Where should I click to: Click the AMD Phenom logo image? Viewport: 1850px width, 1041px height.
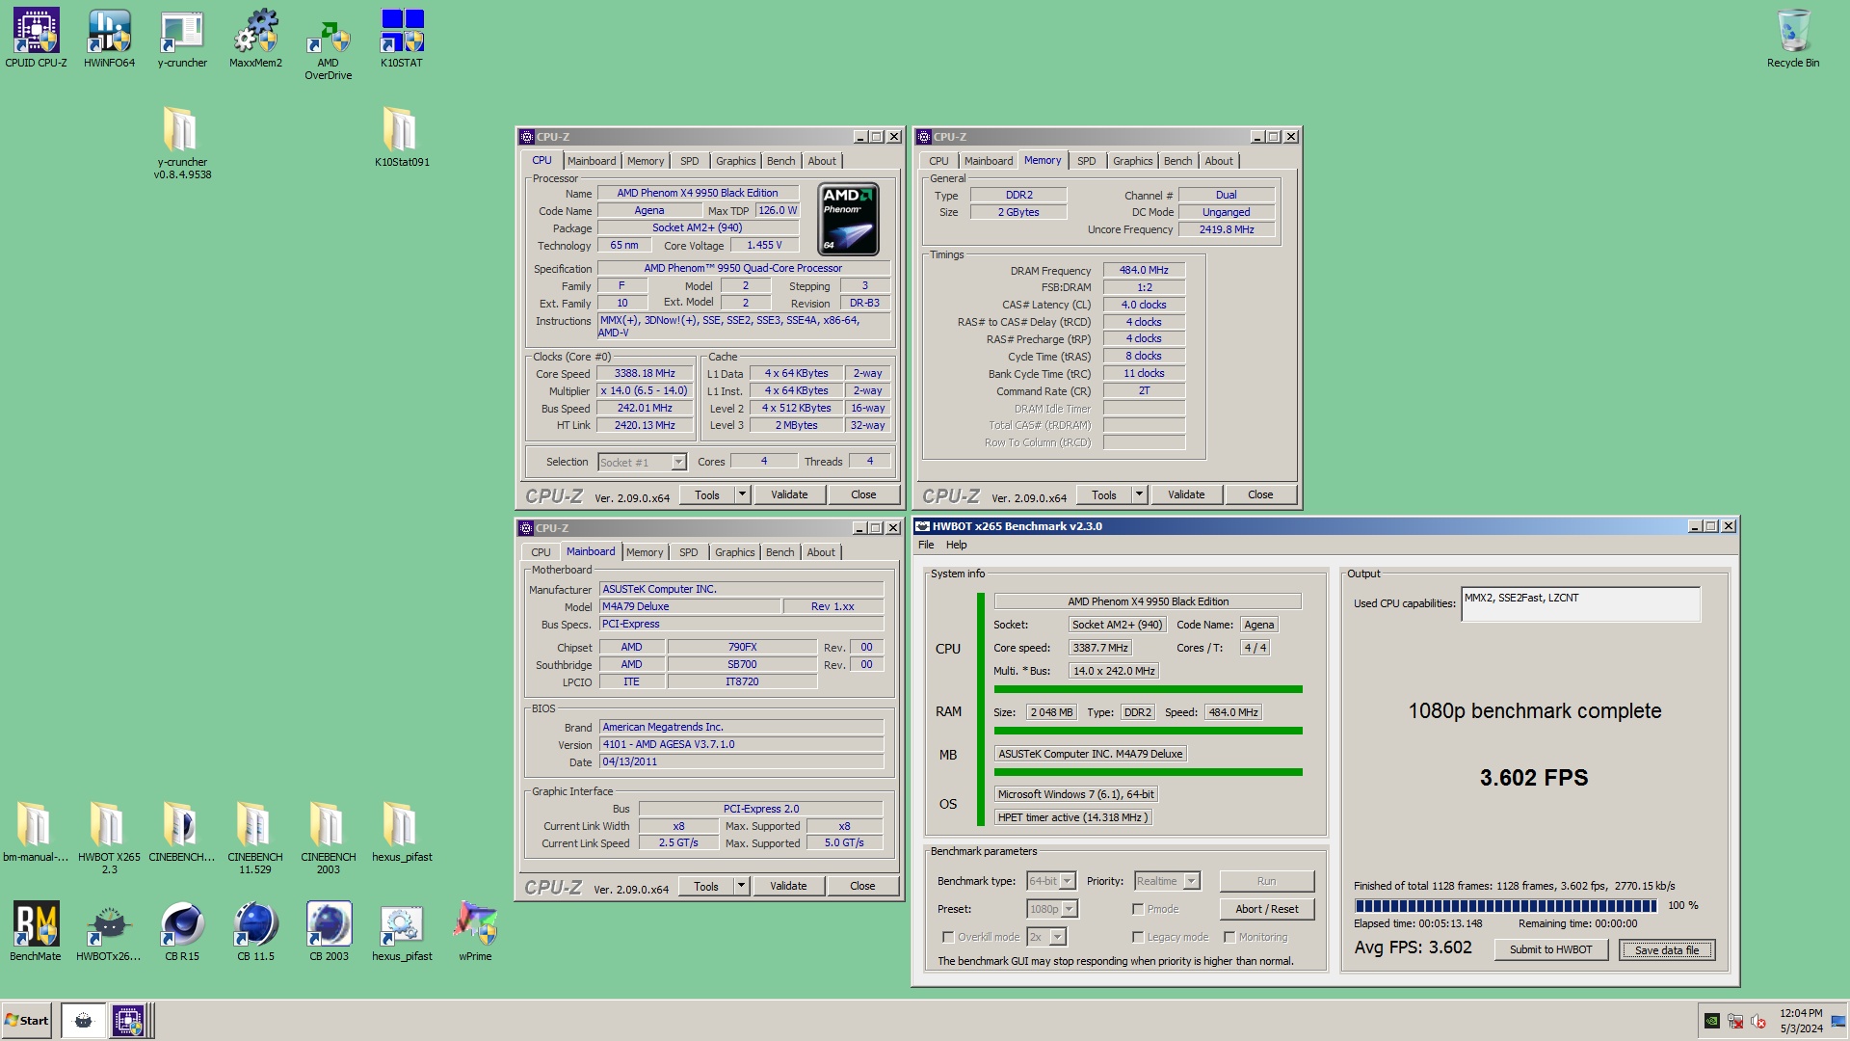pyautogui.click(x=849, y=219)
